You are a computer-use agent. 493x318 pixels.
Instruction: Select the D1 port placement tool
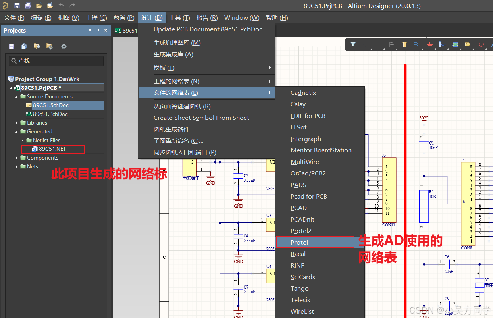coord(468,44)
